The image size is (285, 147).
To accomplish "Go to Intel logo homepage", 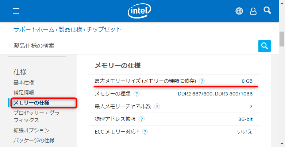I will click(139, 11).
